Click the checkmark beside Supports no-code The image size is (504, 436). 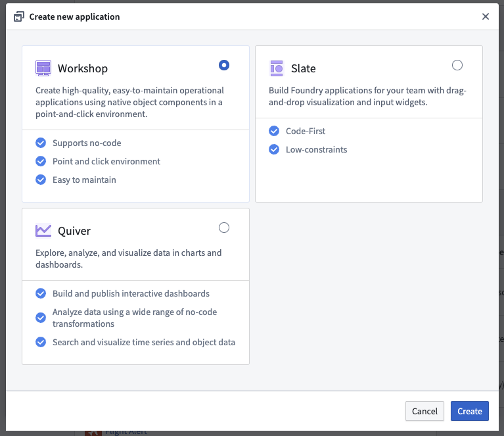click(41, 143)
